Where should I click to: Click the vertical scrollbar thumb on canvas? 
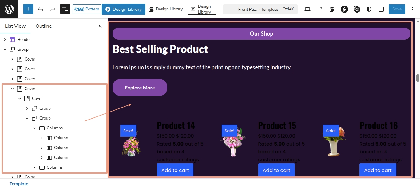pos(418,78)
